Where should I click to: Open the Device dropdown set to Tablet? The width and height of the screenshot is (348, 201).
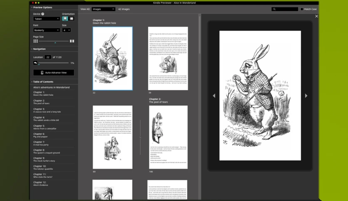pyautogui.click(x=46, y=19)
